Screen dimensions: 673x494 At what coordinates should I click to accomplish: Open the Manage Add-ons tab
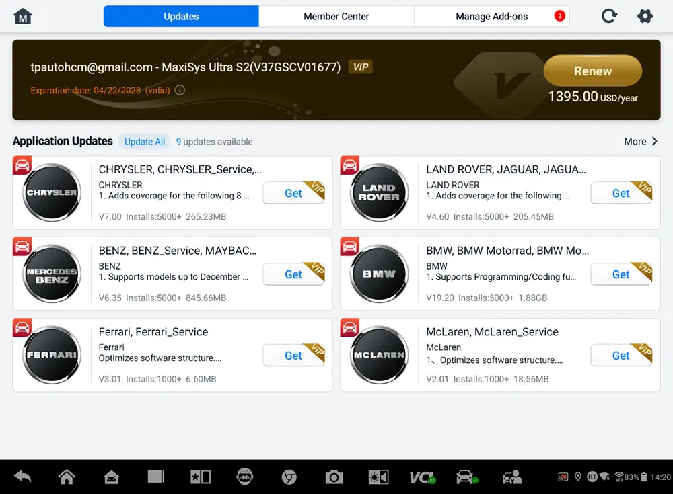click(x=491, y=16)
